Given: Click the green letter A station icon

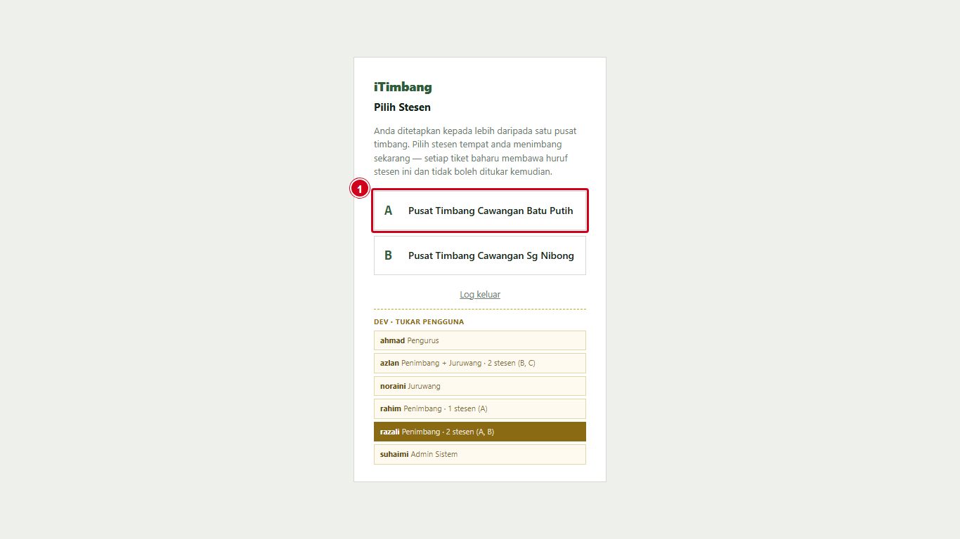Looking at the screenshot, I should (388, 211).
